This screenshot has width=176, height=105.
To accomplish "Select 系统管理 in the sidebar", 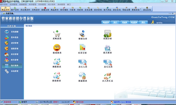I will [x=12, y=71].
